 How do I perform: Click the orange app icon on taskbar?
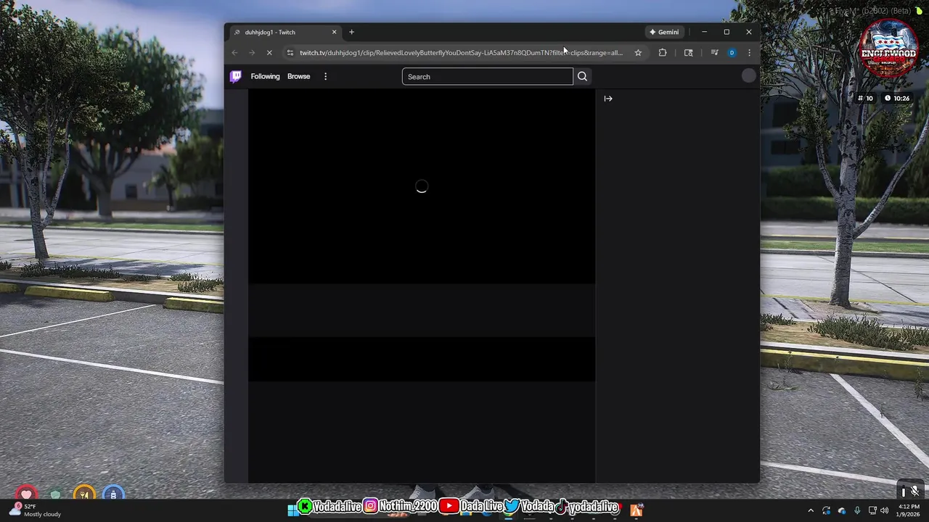coord(637,510)
